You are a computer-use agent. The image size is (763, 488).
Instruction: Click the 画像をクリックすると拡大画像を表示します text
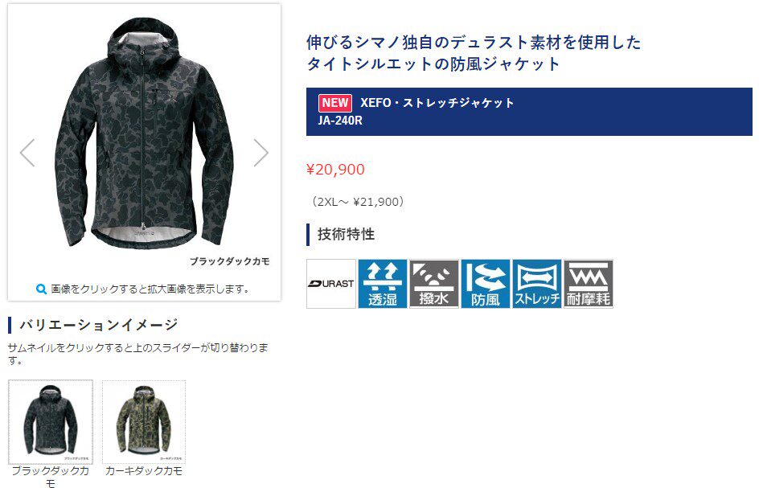(150, 289)
